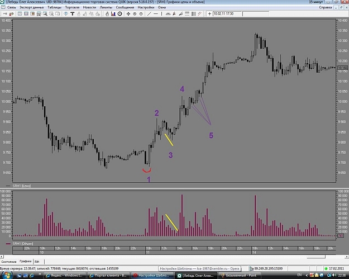Click the disconnect icon with red cross
The image size is (349, 279).
pos(11,14)
